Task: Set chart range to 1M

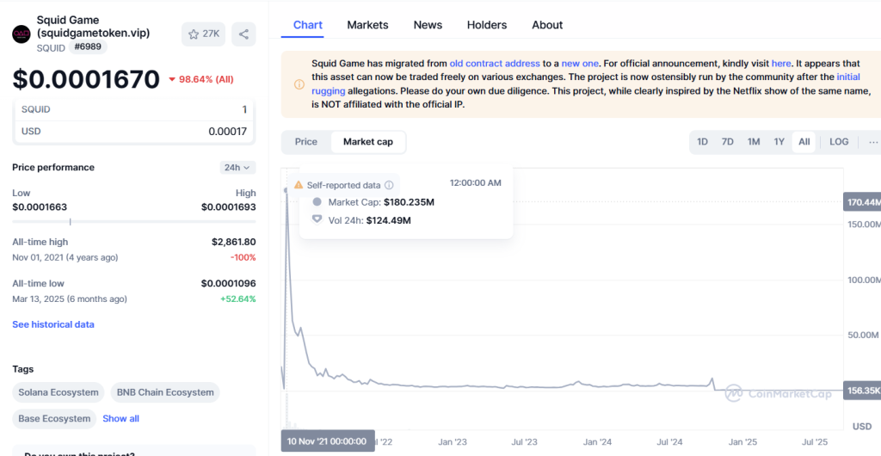Action: coord(754,142)
